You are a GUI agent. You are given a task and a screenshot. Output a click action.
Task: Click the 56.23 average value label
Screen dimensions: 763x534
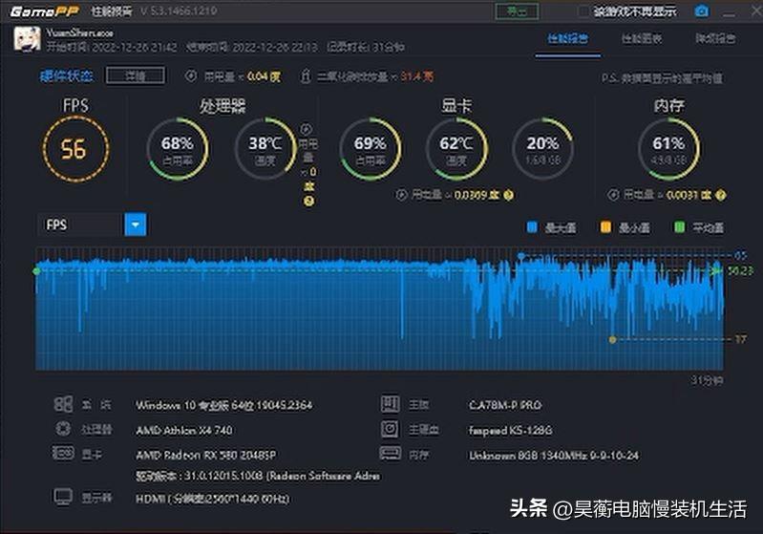tap(740, 270)
